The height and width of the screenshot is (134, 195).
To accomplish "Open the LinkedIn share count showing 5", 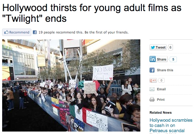I will point(173,59).
